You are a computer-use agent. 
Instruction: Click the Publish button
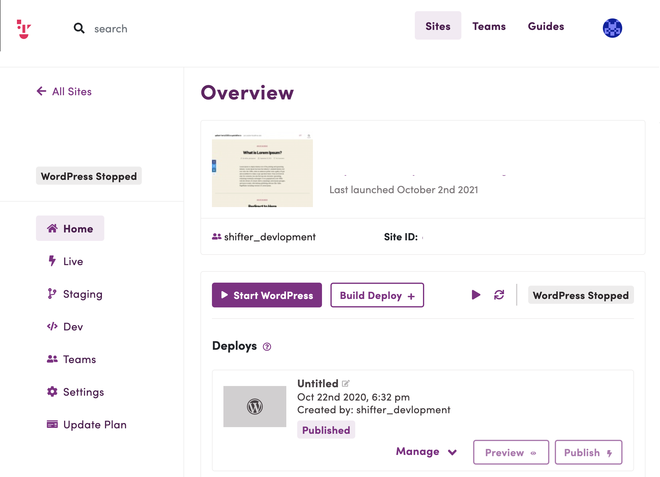point(588,452)
